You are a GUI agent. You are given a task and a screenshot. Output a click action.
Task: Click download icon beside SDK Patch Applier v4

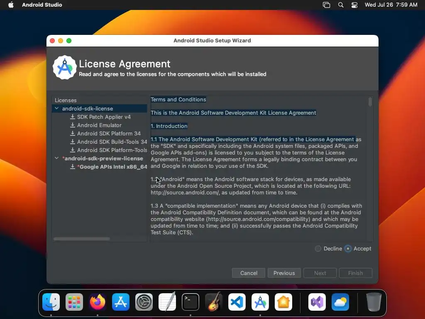(x=72, y=117)
